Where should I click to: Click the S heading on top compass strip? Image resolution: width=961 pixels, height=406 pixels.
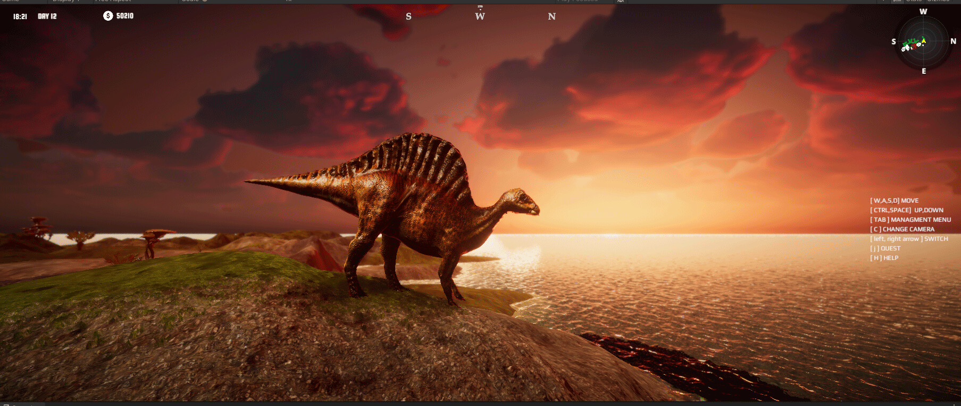point(408,16)
